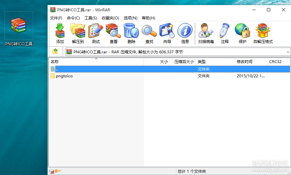The height and width of the screenshot is (175, 291).
Task: Click the key password status icon
Action: coord(58,171)
